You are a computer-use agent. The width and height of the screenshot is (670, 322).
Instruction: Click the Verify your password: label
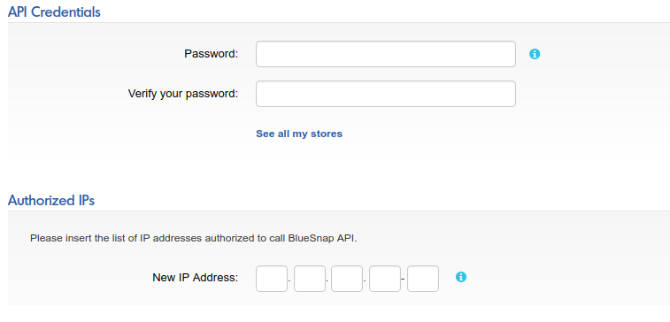(x=183, y=94)
